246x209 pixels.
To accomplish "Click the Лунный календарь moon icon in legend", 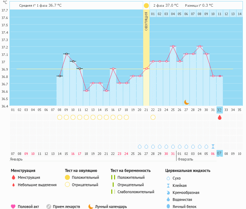I will 91,207.
